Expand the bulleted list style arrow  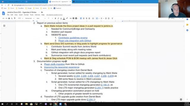pos(104,18)
